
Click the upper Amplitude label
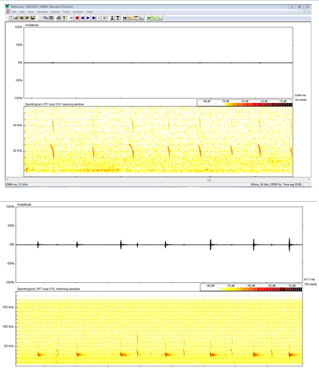(x=32, y=25)
